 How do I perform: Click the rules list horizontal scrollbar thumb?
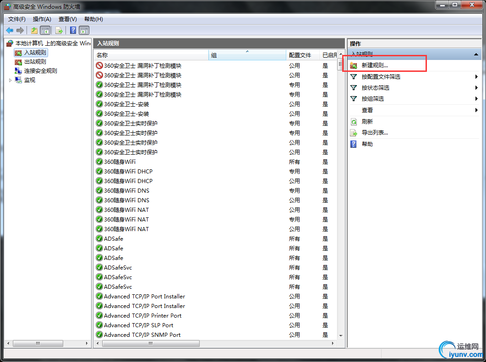pos(151,343)
